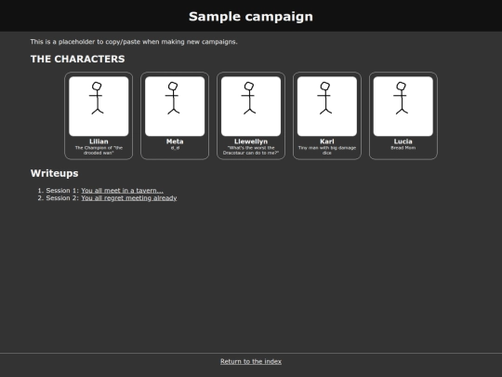The height and width of the screenshot is (377, 502).
Task: Open Lucia's stick figure portrait
Action: click(403, 106)
